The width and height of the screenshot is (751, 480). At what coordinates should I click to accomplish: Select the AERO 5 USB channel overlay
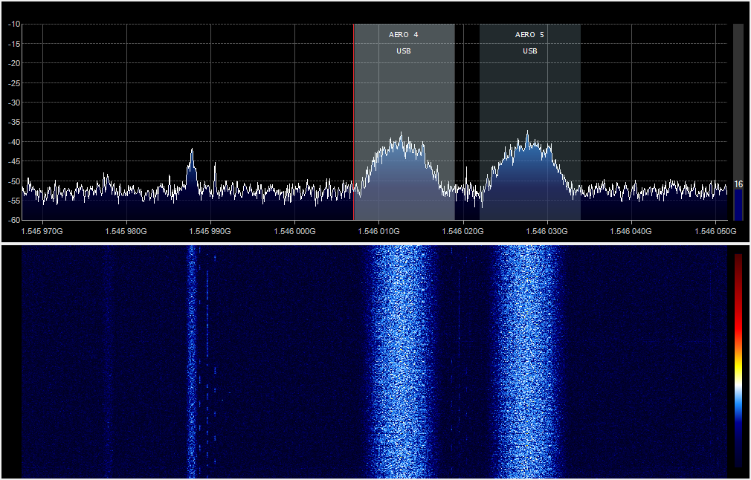coord(529,122)
